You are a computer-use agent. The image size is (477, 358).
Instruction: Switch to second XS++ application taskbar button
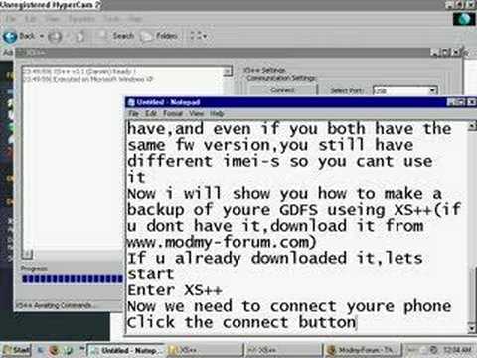283,350
